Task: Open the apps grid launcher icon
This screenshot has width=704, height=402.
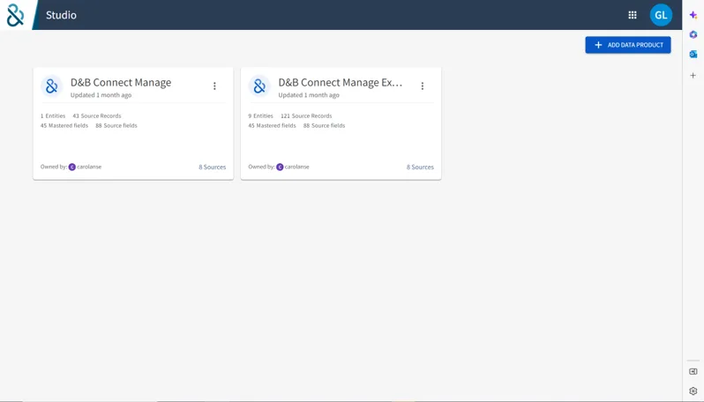Action: pyautogui.click(x=633, y=15)
